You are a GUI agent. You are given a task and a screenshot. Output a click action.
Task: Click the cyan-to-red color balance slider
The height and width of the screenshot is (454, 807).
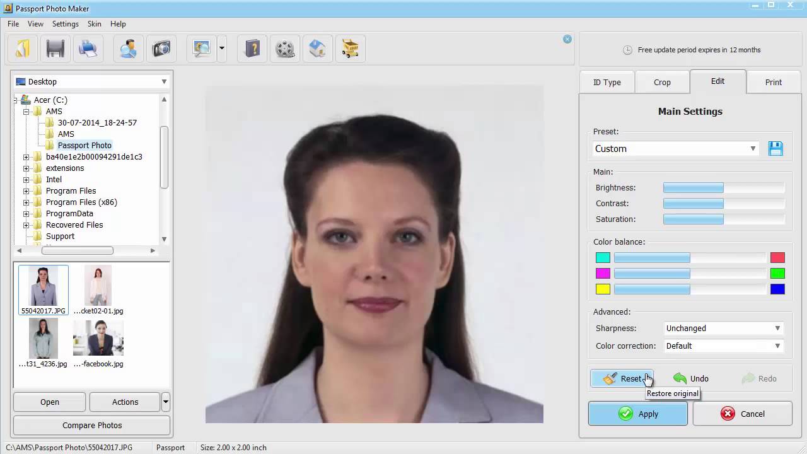pyautogui.click(x=690, y=258)
